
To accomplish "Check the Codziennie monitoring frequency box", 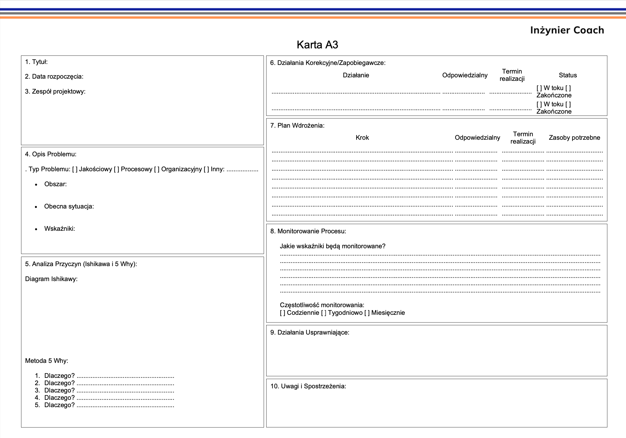I will [x=283, y=313].
